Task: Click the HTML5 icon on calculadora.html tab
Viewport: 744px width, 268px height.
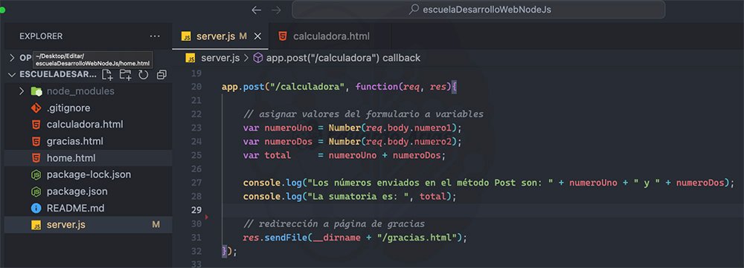Action: [283, 36]
